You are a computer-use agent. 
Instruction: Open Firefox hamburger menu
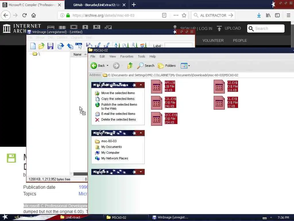288,15
